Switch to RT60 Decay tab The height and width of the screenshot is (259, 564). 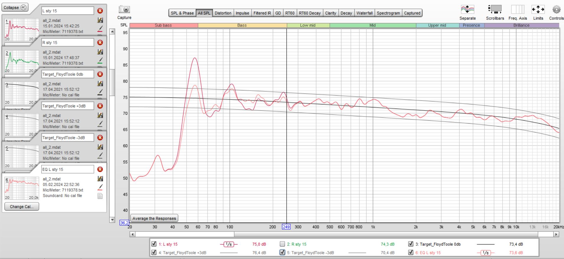click(310, 13)
